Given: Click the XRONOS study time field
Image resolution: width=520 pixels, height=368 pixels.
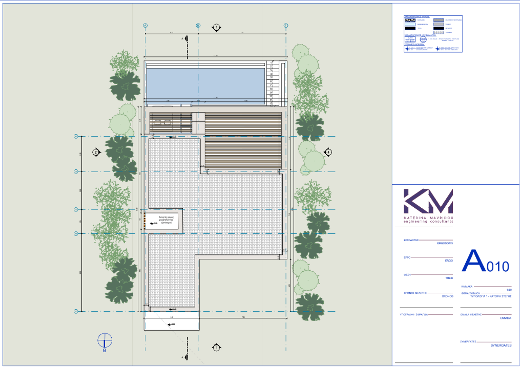Looking at the screenshot, I should 447,296.
